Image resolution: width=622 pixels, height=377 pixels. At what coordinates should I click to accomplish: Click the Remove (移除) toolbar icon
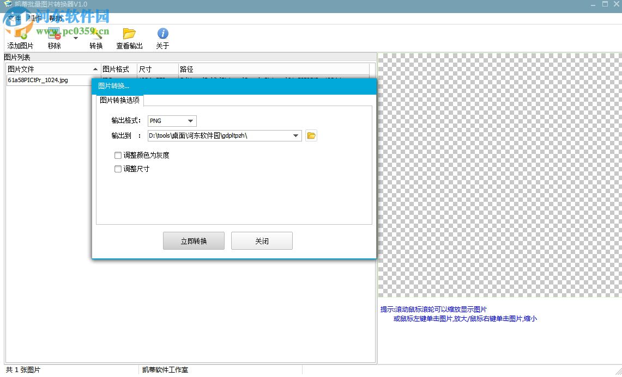55,38
